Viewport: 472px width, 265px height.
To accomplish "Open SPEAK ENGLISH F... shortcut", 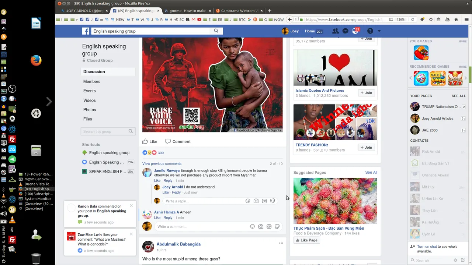I will 104,172.
